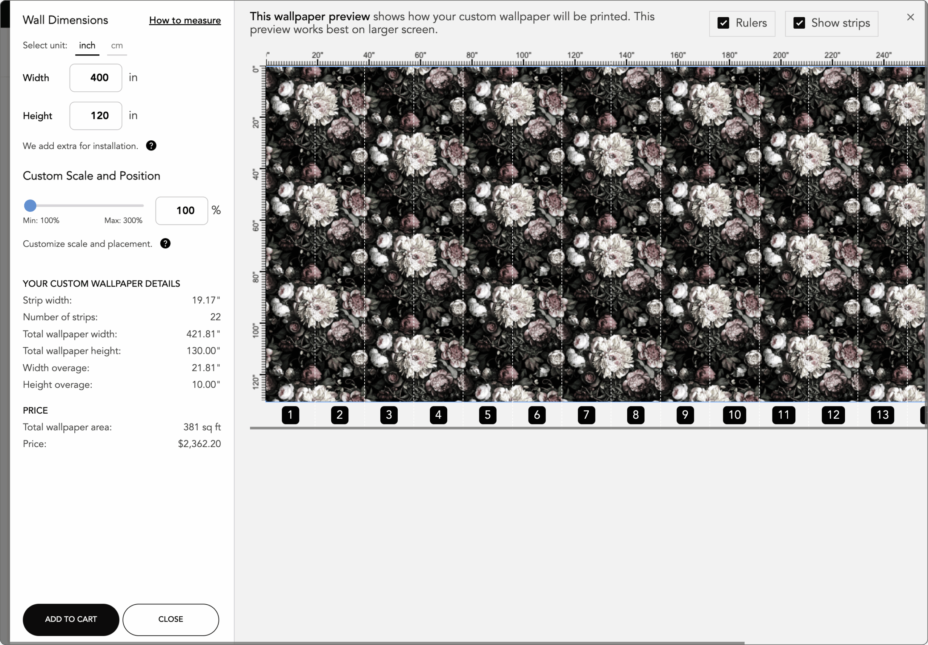Screen dimensions: 928x645
Task: Close the preview with X icon
Action: 910,17
